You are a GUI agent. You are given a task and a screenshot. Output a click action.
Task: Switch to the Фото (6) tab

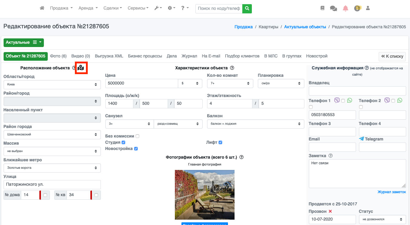[58, 56]
